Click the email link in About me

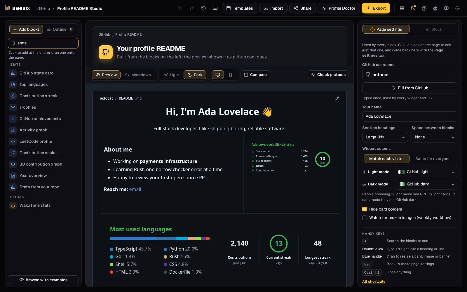pos(135,189)
